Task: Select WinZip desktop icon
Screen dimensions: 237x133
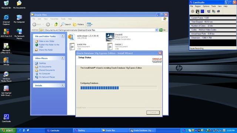Action: [x=6, y=61]
